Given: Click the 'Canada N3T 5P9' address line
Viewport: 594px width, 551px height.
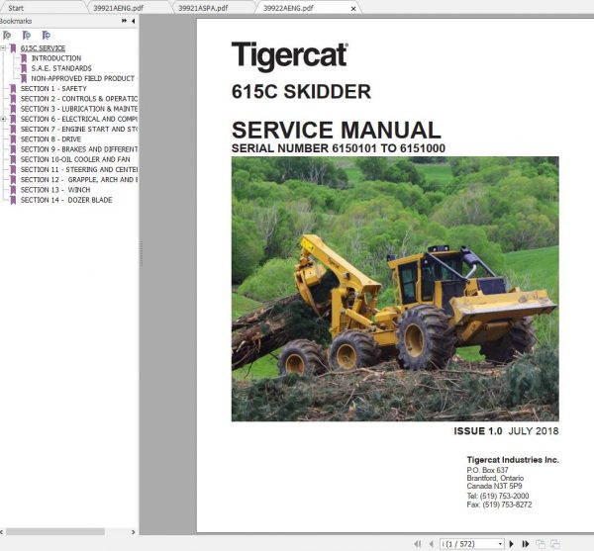Looking at the screenshot, I should click(494, 486).
